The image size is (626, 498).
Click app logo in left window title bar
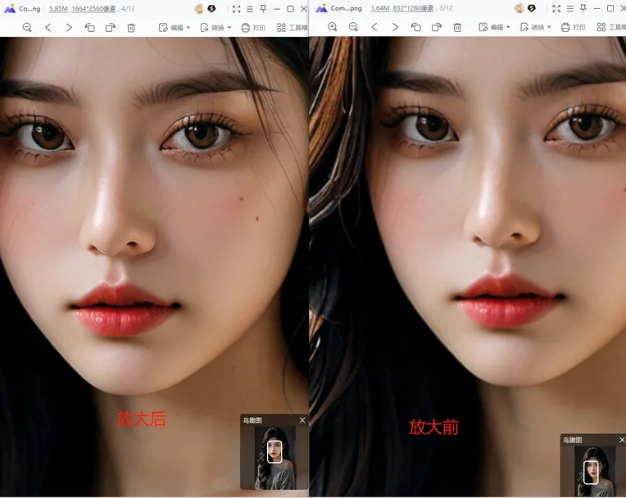coord(10,8)
